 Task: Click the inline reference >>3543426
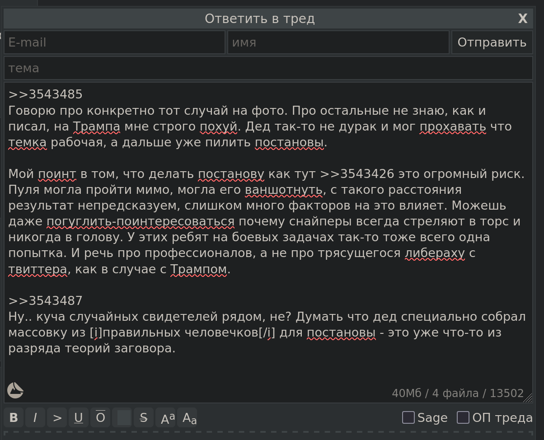tap(357, 174)
